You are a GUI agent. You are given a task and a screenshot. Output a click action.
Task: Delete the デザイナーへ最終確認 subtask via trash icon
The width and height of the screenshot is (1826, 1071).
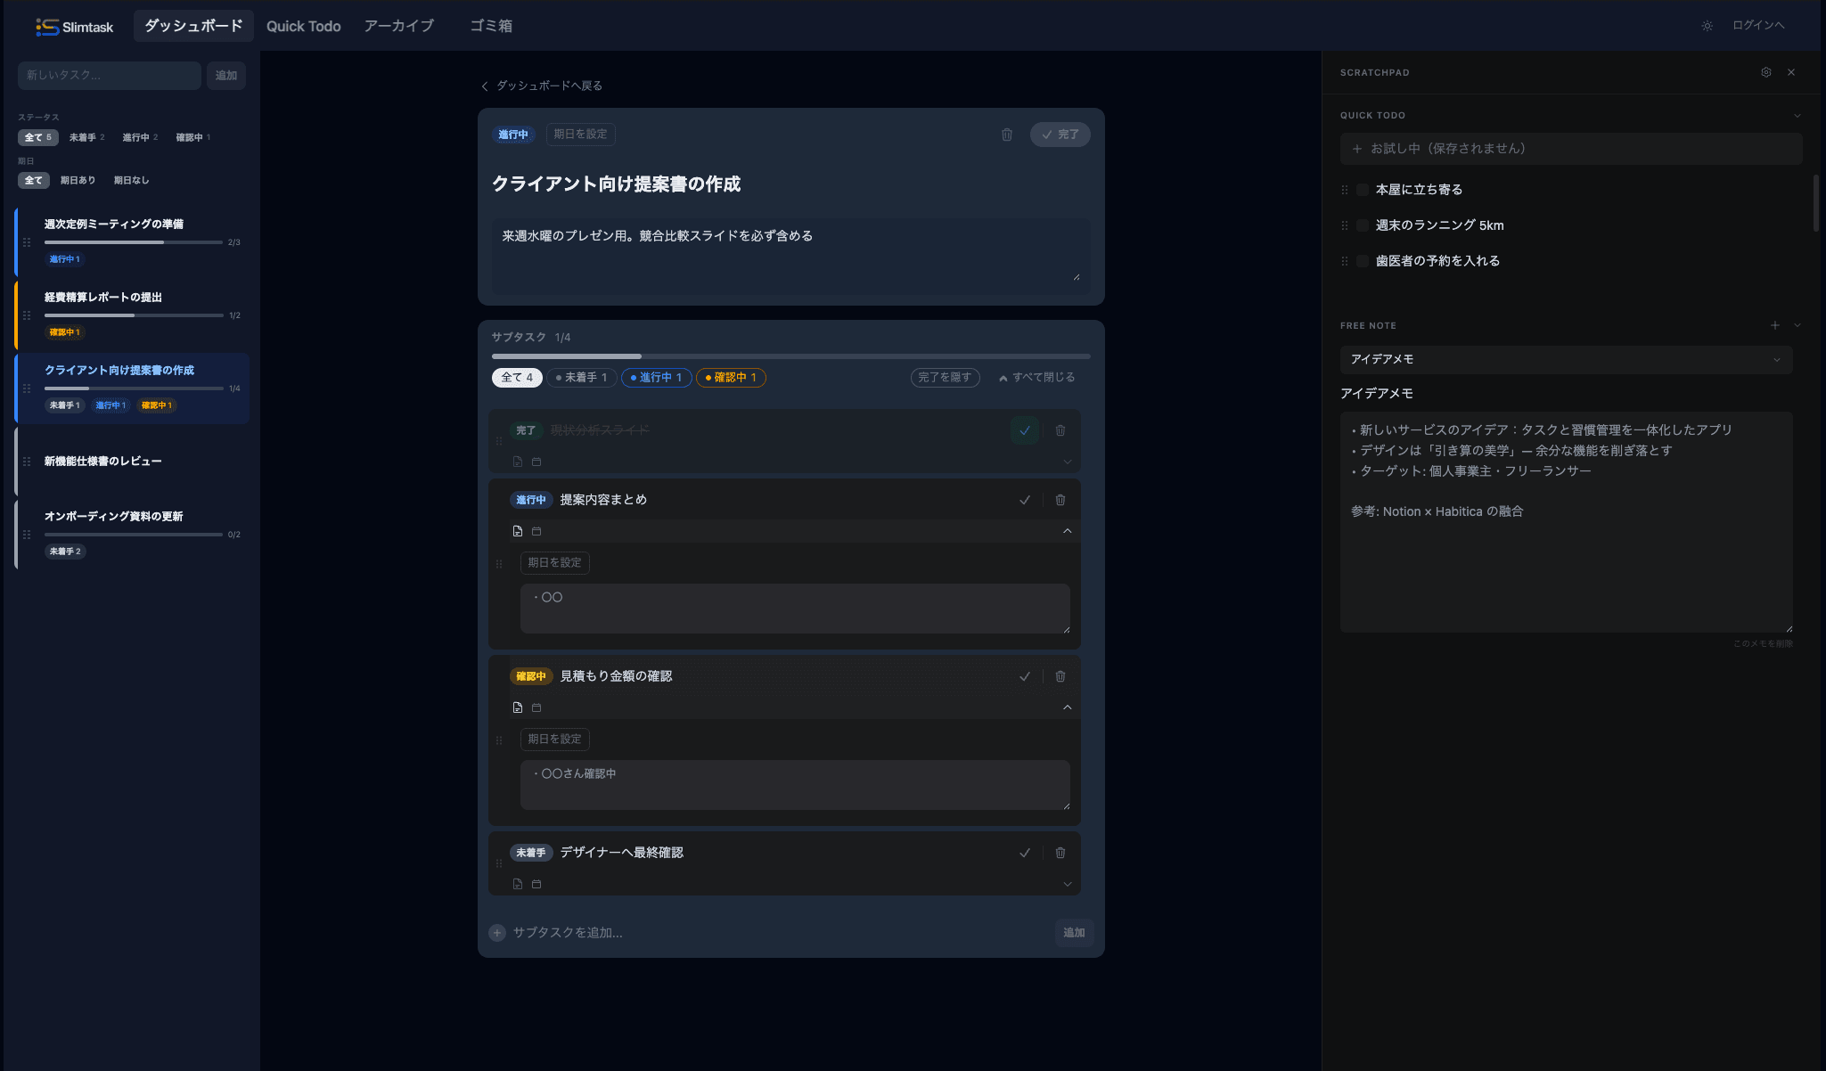[1060, 853]
